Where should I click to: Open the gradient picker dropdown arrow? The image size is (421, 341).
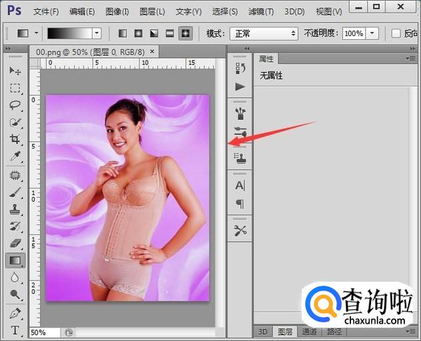(x=97, y=33)
